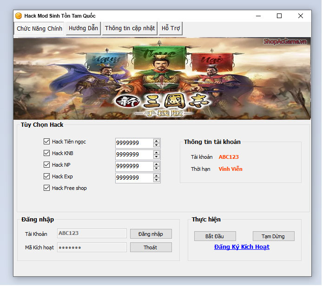
Task: Click the Đăng nhập button
Action: 151,234
